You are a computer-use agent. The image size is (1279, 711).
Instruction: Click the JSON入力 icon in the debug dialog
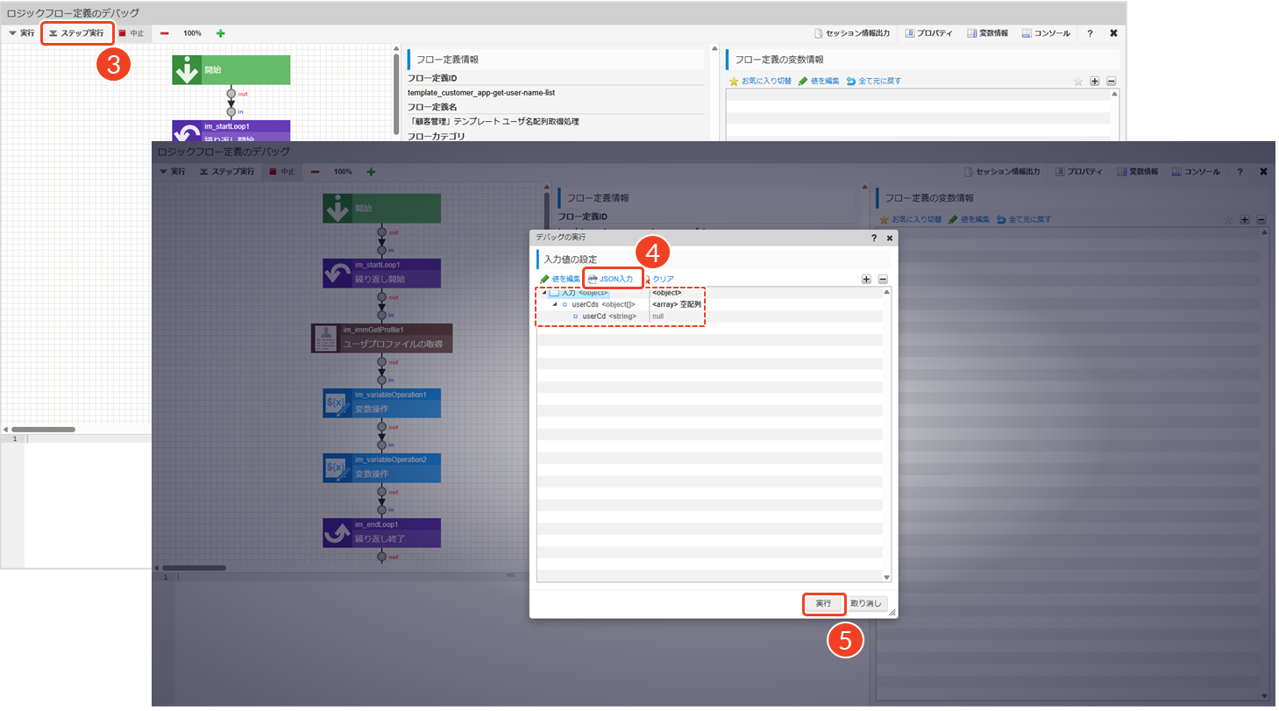point(593,279)
